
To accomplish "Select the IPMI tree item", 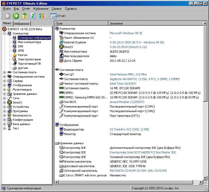I will [21, 51].
